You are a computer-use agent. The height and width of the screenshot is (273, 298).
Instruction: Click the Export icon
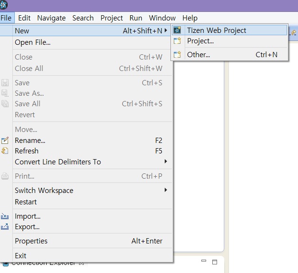click(5, 227)
